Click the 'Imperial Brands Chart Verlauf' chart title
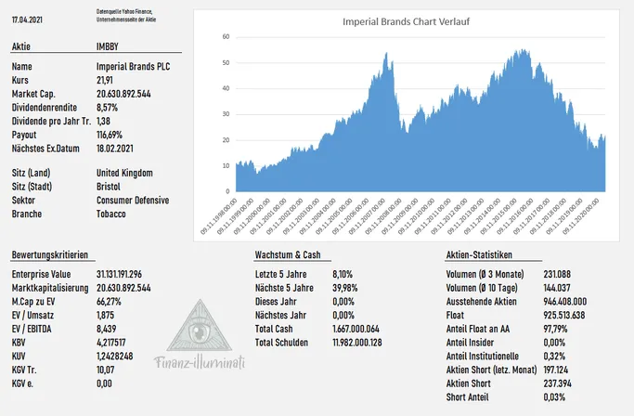634x416 pixels. click(406, 21)
